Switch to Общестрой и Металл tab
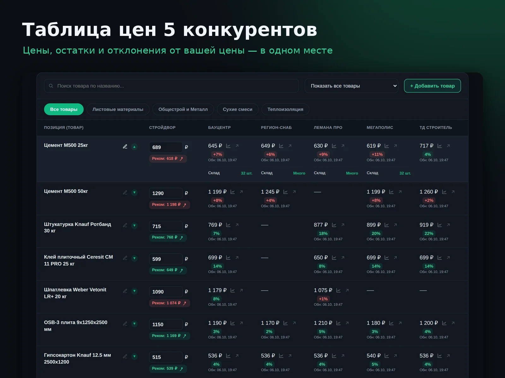The image size is (505, 378). point(183,109)
